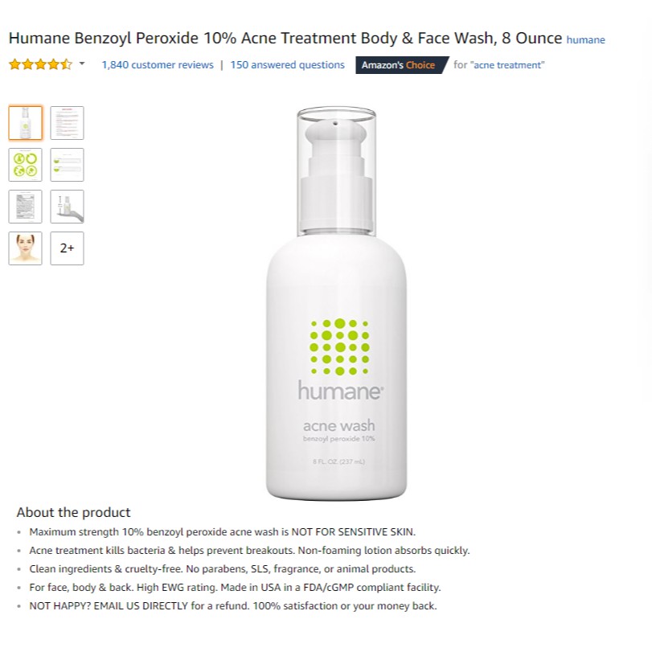Open the green comparison bars thumbnail
652x652 pixels.
[67, 165]
